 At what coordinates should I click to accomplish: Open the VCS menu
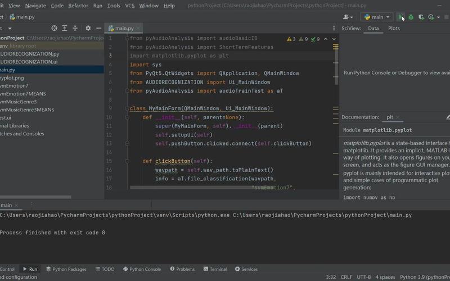[130, 6]
